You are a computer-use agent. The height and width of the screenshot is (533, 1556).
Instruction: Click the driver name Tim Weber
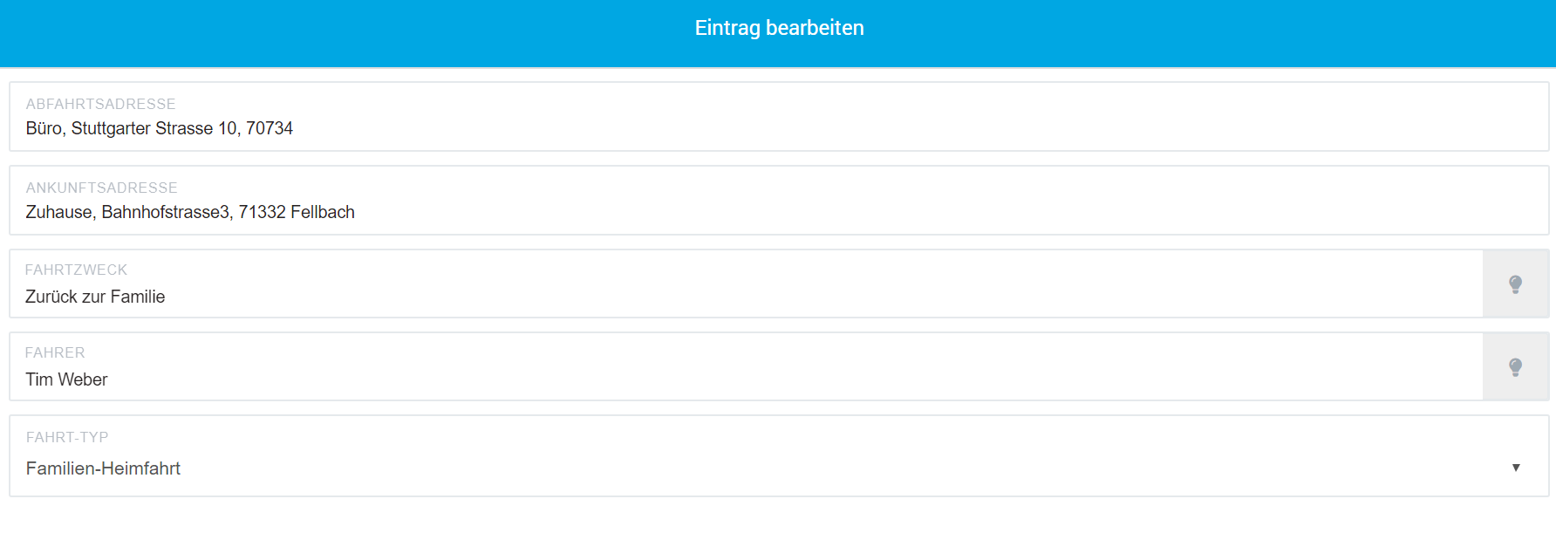pyautogui.click(x=66, y=379)
